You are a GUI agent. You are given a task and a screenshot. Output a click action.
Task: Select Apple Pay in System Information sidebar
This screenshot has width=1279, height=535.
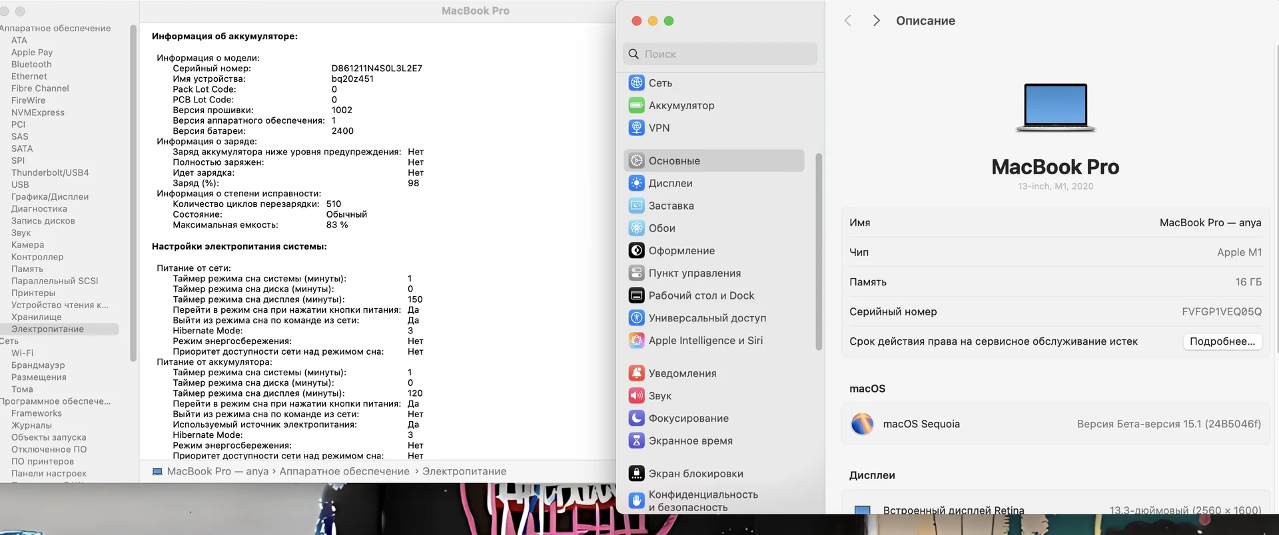tap(32, 53)
